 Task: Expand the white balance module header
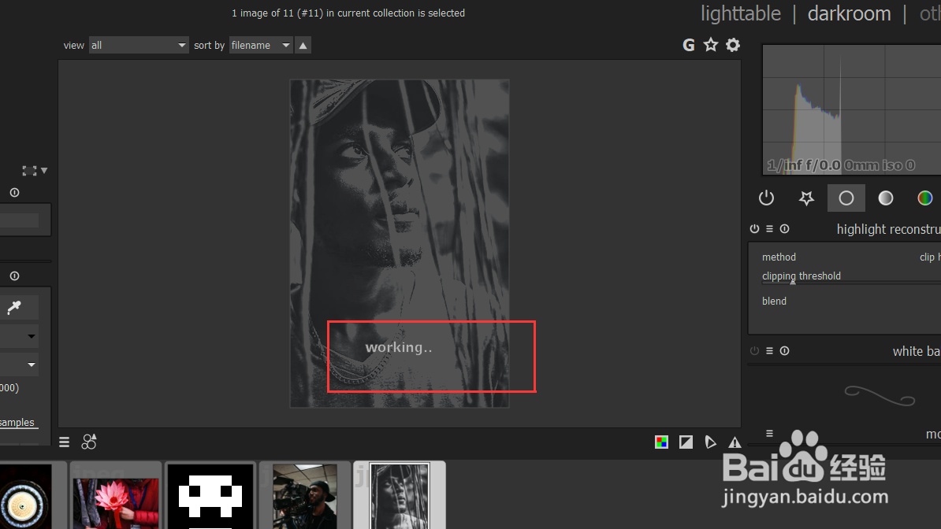coord(916,351)
